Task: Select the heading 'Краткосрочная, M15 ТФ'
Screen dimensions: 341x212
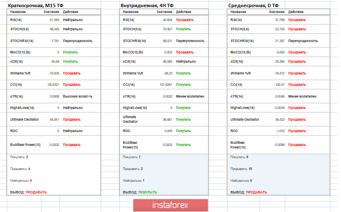Action: 36,5
